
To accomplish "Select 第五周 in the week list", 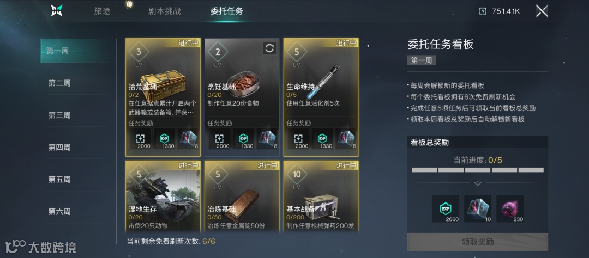I will 59,179.
